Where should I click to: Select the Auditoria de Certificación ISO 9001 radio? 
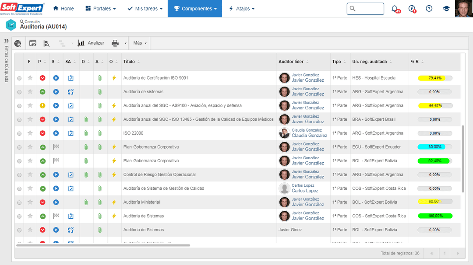[x=19, y=78]
